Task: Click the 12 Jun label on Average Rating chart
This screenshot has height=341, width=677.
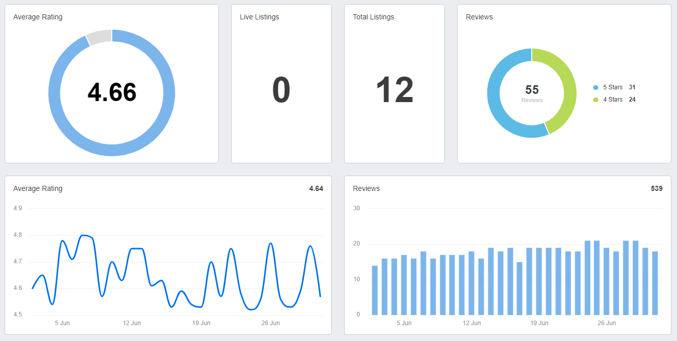Action: 132,323
